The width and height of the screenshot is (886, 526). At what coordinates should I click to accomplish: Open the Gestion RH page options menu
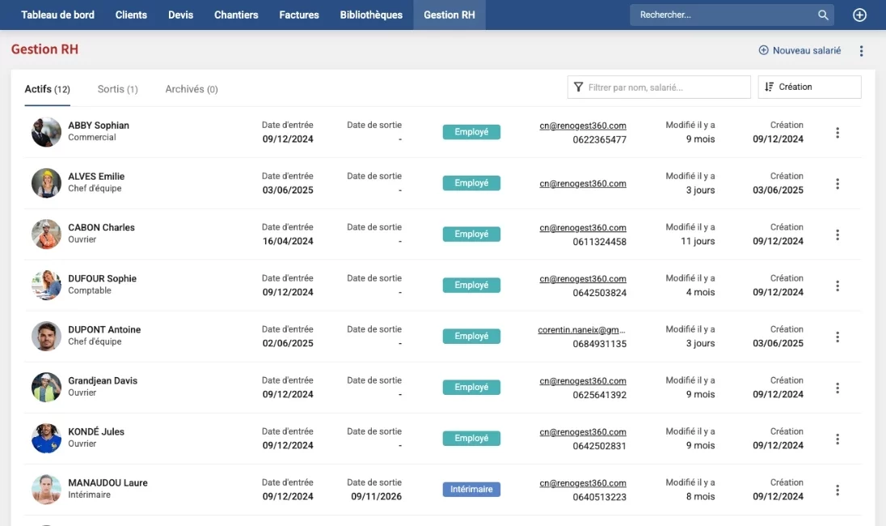(861, 51)
